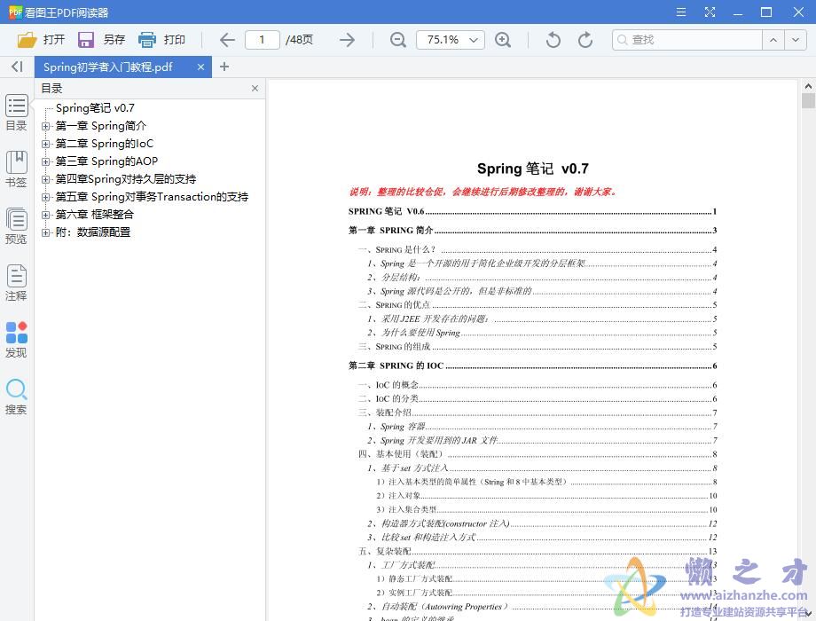Viewport: 816px width, 621px height.
Task: Jump to 第三章 Spring的AOP outline entry
Action: pos(106,161)
